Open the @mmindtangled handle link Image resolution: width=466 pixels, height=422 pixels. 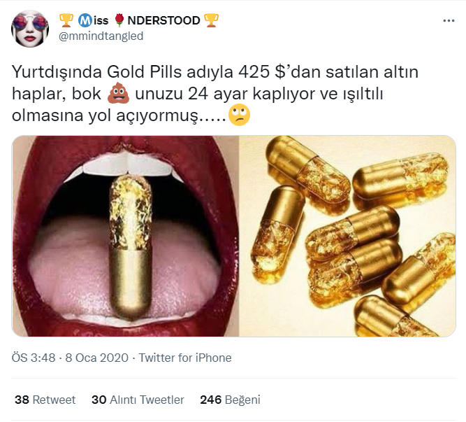point(101,36)
